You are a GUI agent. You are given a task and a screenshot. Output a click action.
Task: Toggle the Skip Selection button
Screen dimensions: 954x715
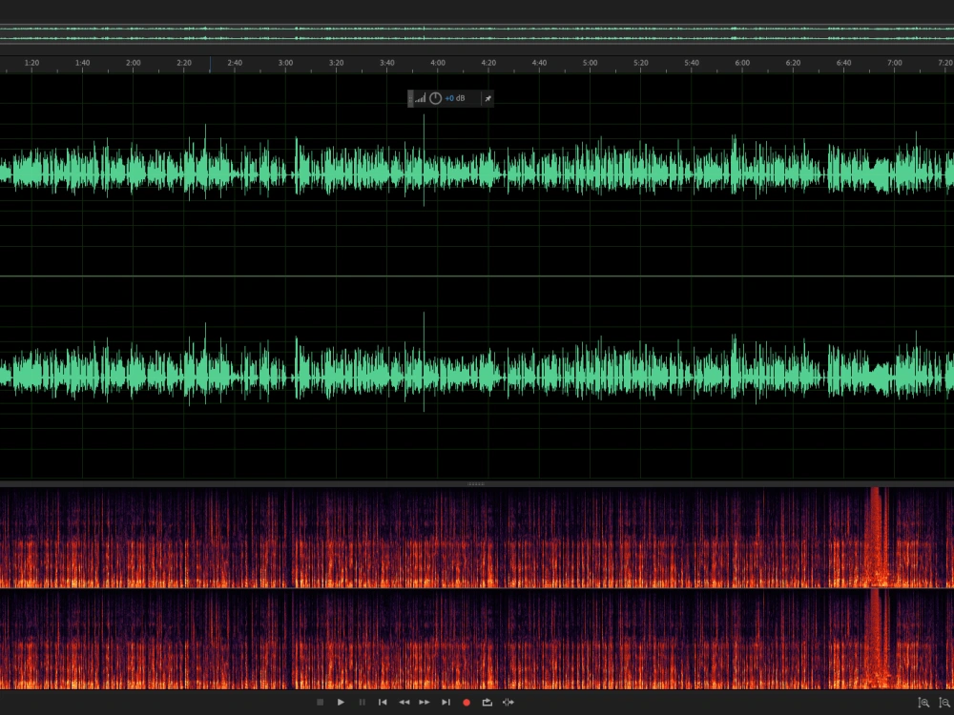508,703
